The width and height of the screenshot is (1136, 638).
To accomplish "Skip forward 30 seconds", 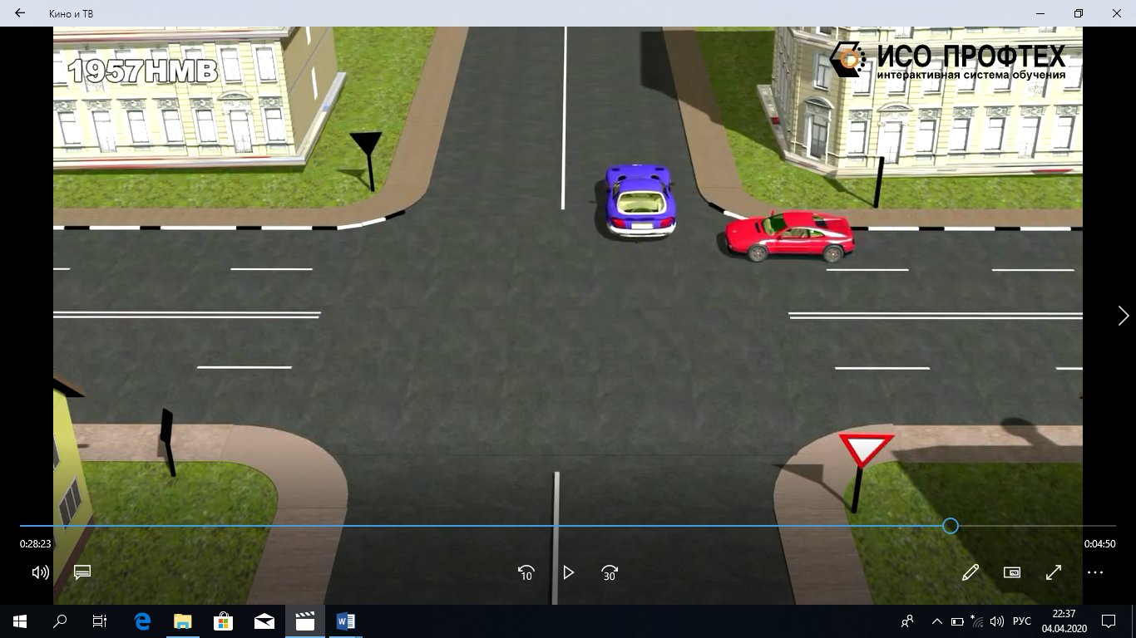I will tap(610, 572).
